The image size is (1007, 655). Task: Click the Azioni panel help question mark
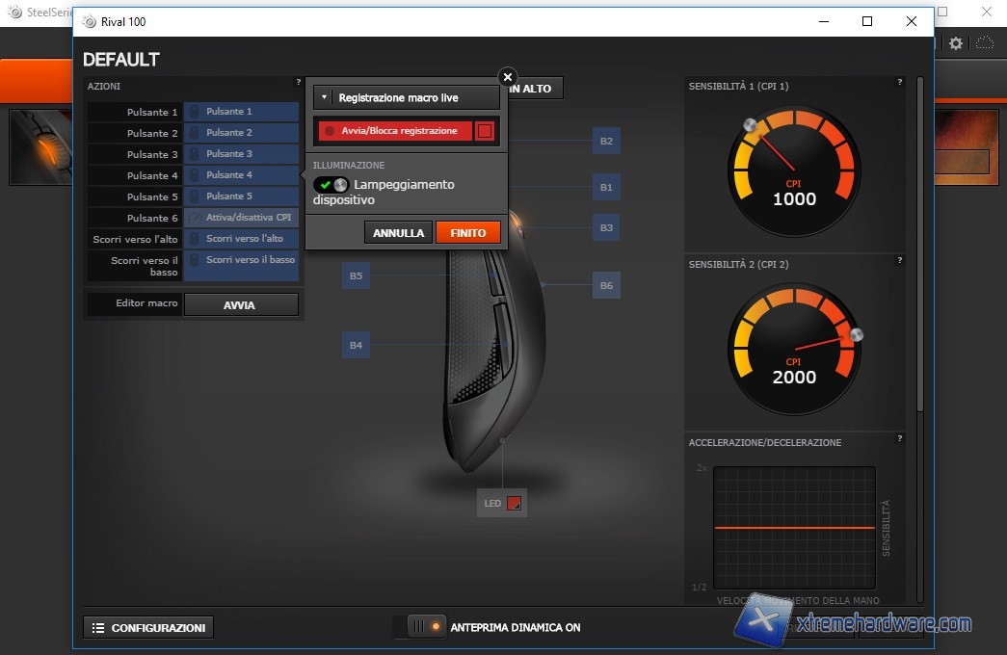click(x=298, y=83)
